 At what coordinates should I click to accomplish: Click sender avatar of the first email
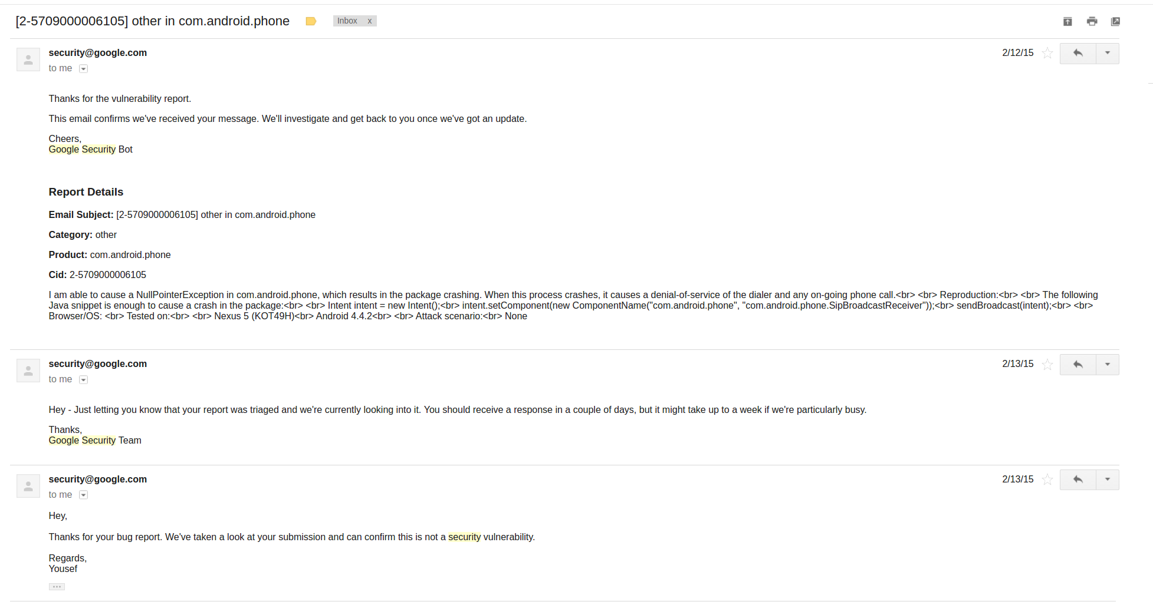click(x=28, y=59)
